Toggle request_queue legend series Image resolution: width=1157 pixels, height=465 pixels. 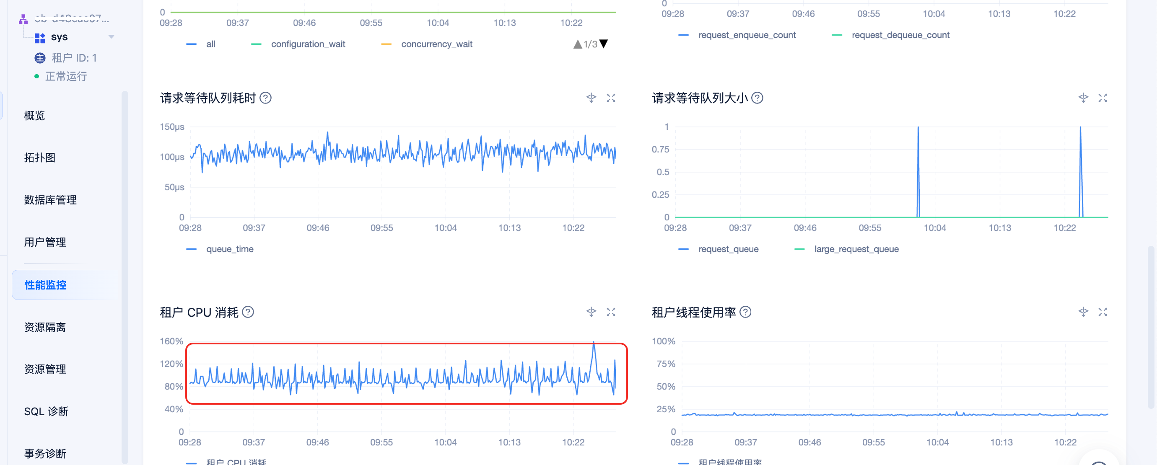[x=719, y=249]
